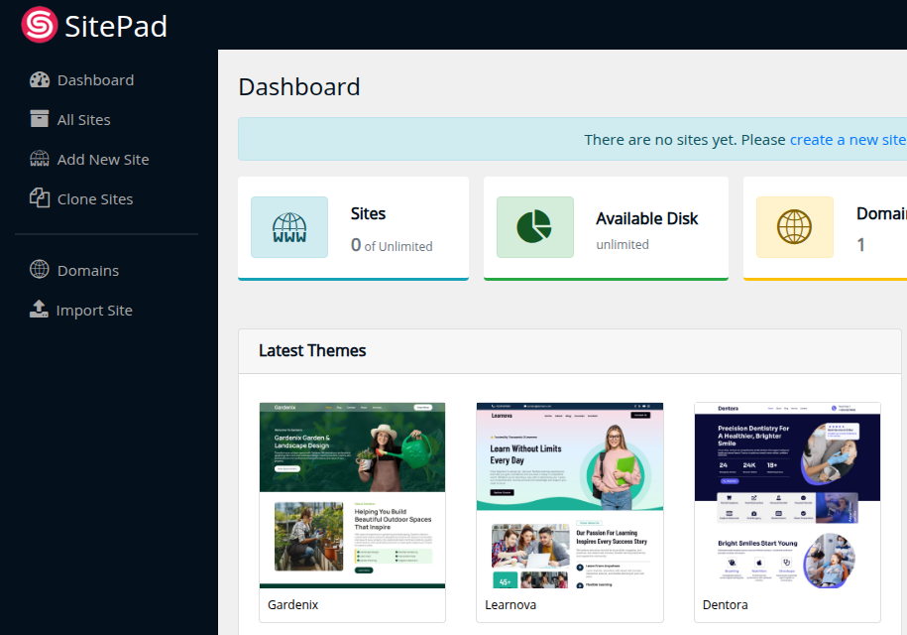Click the Add New Site www icon

40,159
